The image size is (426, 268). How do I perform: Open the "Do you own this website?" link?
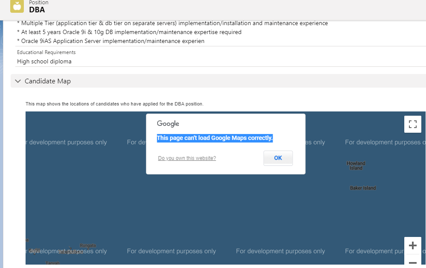click(187, 158)
